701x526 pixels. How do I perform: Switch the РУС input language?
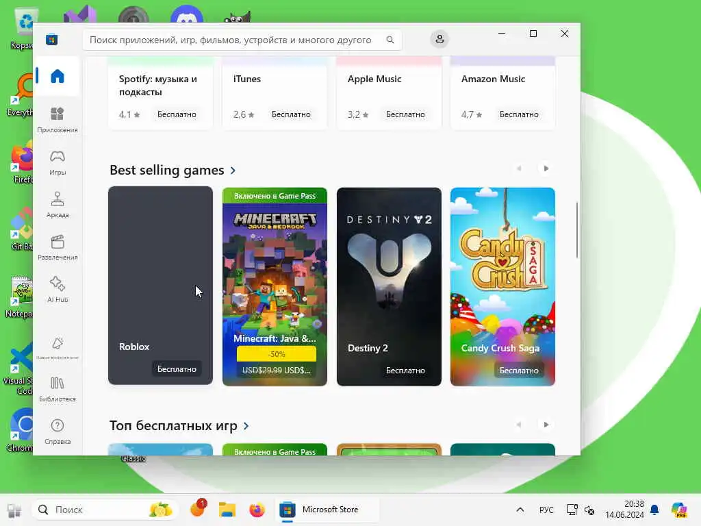546,510
